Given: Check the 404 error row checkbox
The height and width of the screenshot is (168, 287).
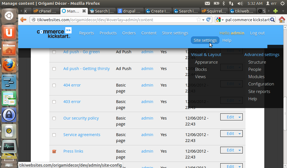Looking at the screenshot, I should pos(54,85).
